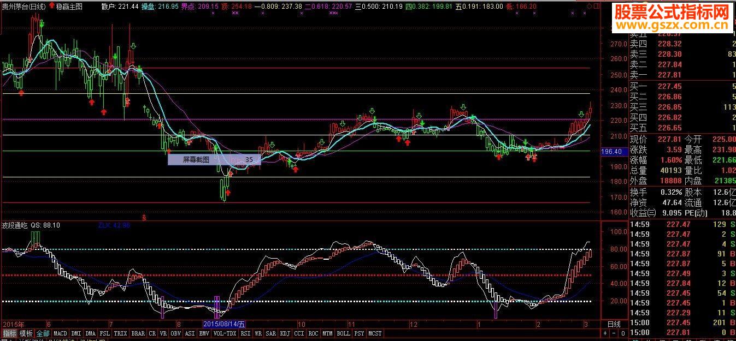The height and width of the screenshot is (341, 736).
Task: Select the ROC indicator tab
Action: coord(313,333)
